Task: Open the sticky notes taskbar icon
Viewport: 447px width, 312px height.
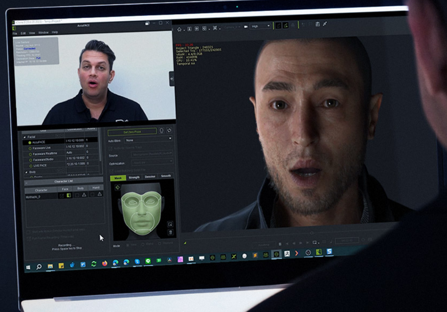Action: coord(61,266)
